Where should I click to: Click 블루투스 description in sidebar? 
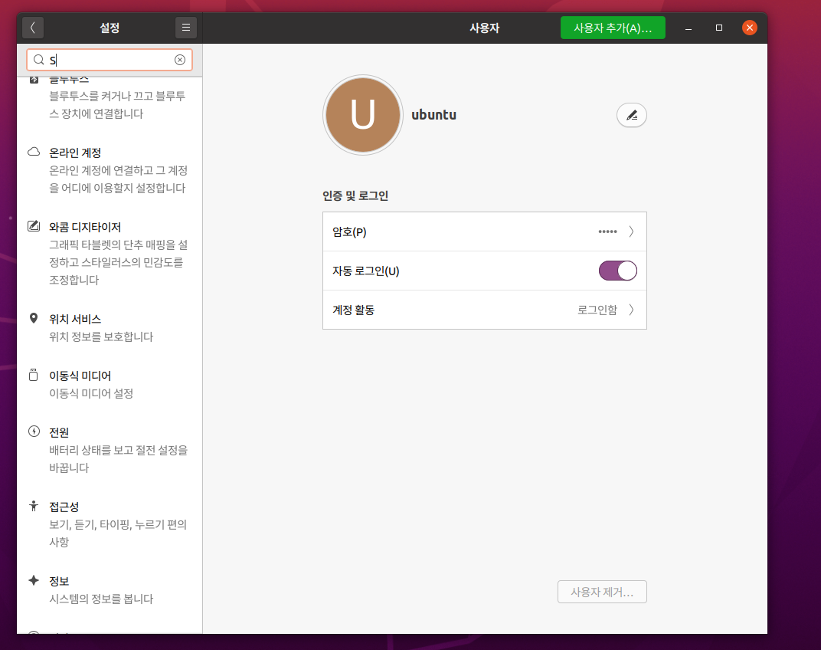(117, 105)
